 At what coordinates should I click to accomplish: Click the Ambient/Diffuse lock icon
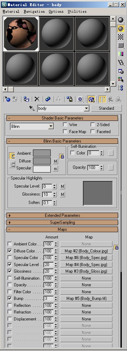coord(62,156)
